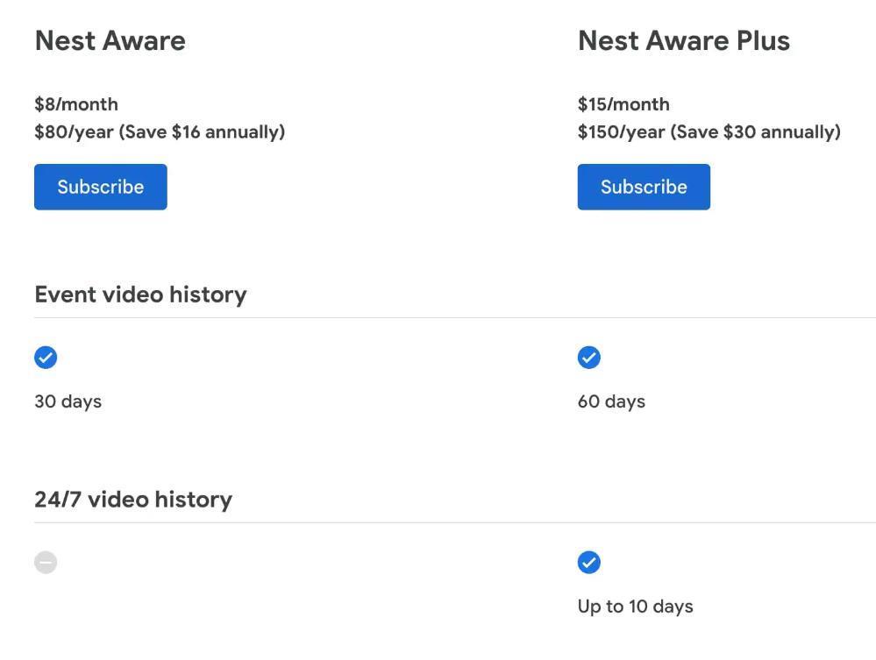The image size is (876, 660).
Task: Click Subscribe under Nest Aware Plus
Action: [x=643, y=186]
